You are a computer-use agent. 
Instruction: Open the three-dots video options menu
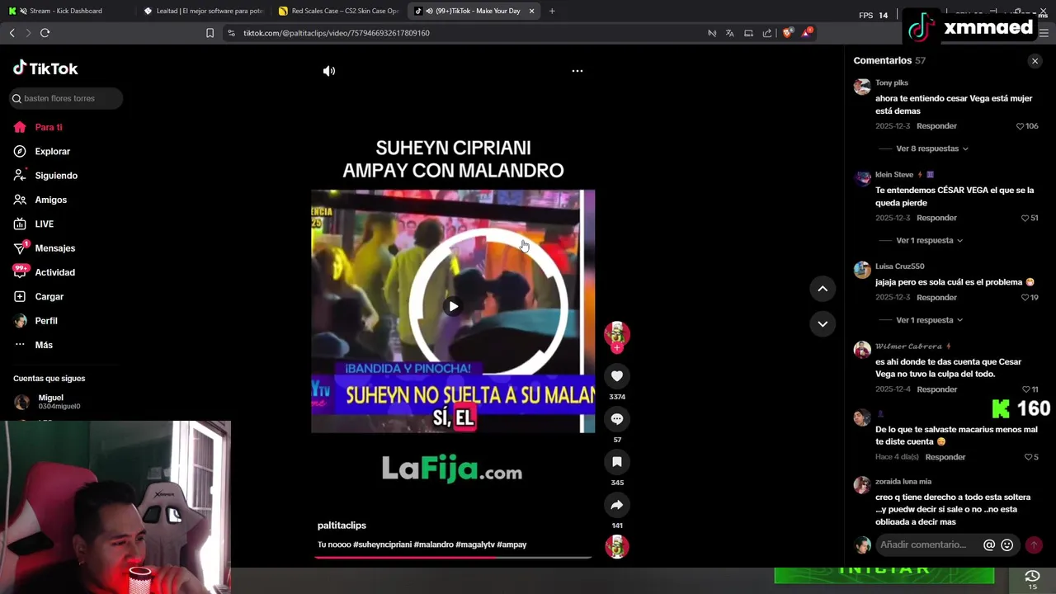(x=577, y=71)
